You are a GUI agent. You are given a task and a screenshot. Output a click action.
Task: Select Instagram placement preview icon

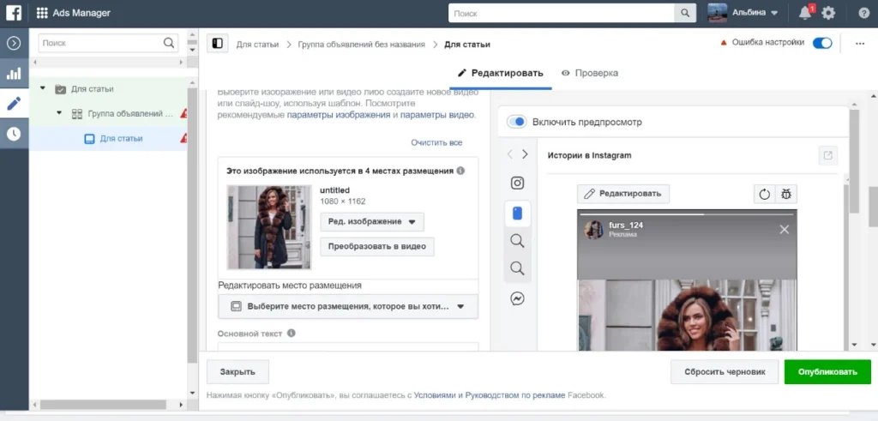[x=517, y=183]
